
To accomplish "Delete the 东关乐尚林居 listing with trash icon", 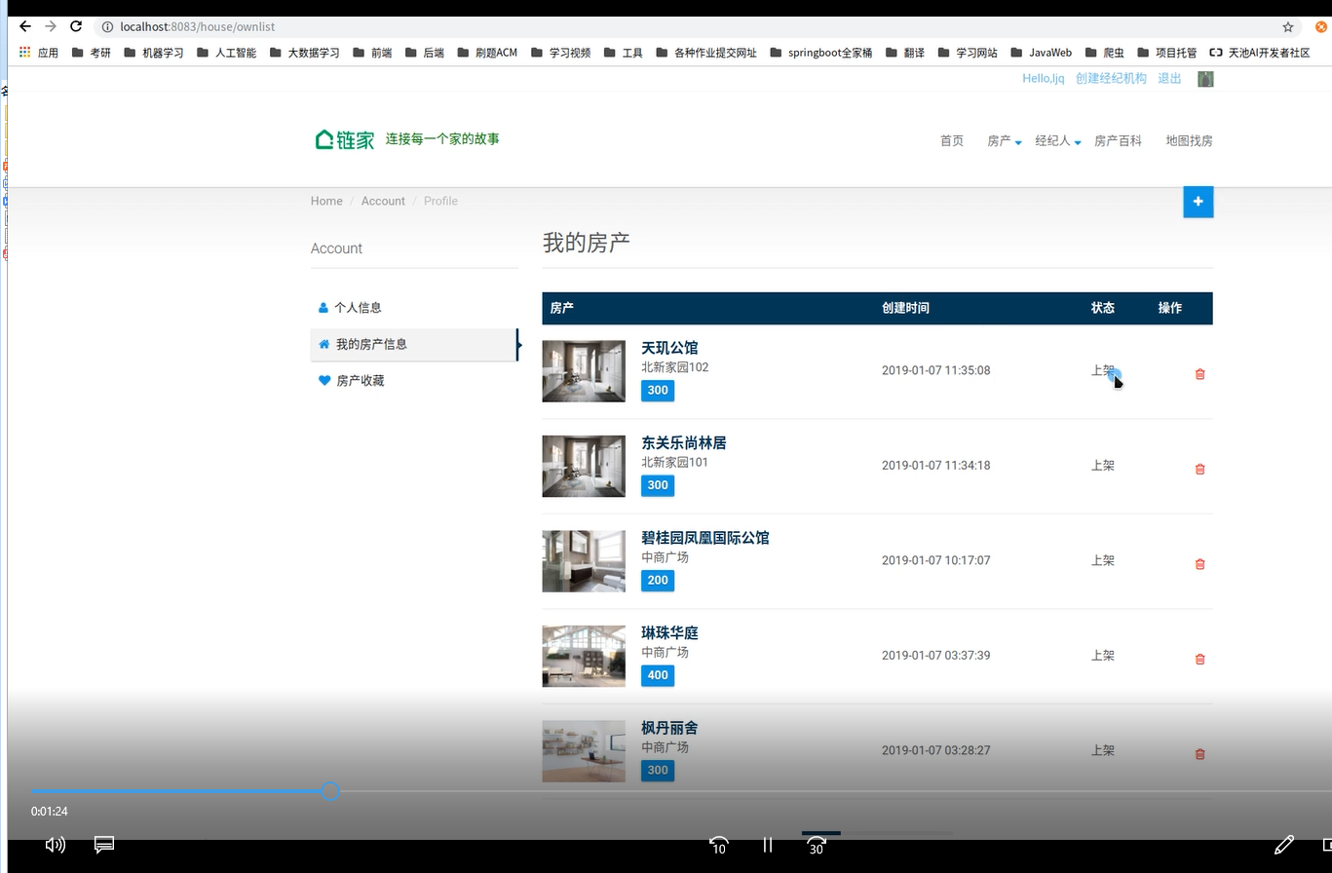I will [1199, 469].
